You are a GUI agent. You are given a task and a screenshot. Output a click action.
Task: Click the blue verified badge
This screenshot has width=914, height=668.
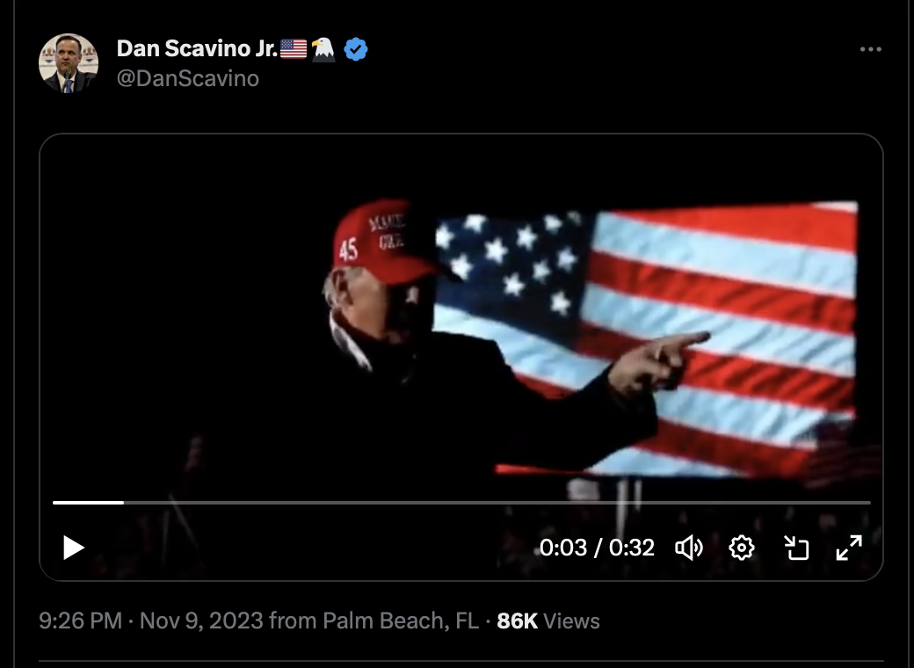coord(356,49)
